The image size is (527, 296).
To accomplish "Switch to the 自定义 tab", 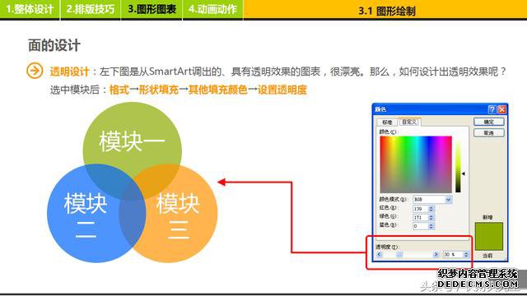I will pos(409,122).
